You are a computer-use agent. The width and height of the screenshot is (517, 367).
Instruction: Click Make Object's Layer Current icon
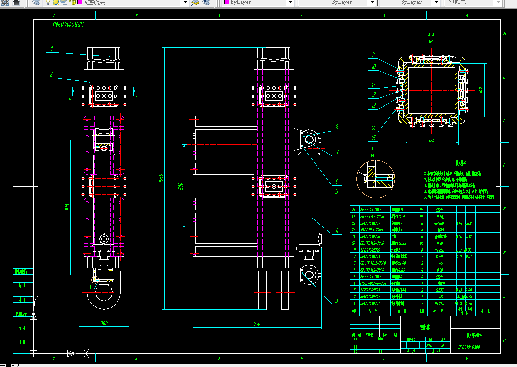196,2
